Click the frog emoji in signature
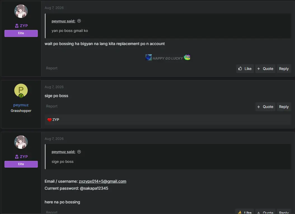The image size is (295, 214). click(x=187, y=57)
